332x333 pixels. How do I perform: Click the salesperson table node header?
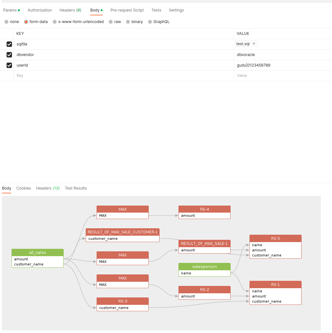pos(204,267)
